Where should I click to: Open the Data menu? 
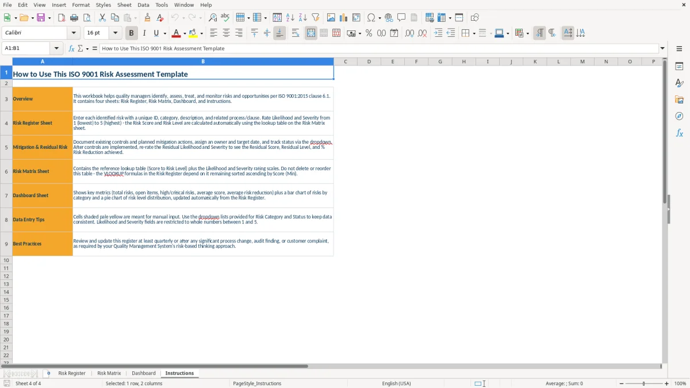(x=143, y=5)
